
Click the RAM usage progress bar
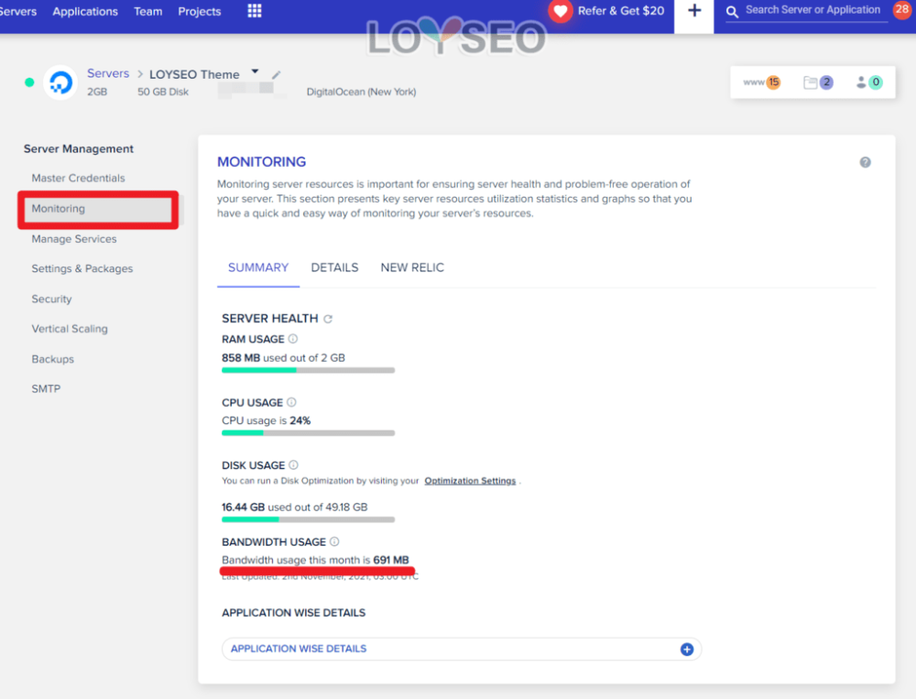[x=309, y=370]
